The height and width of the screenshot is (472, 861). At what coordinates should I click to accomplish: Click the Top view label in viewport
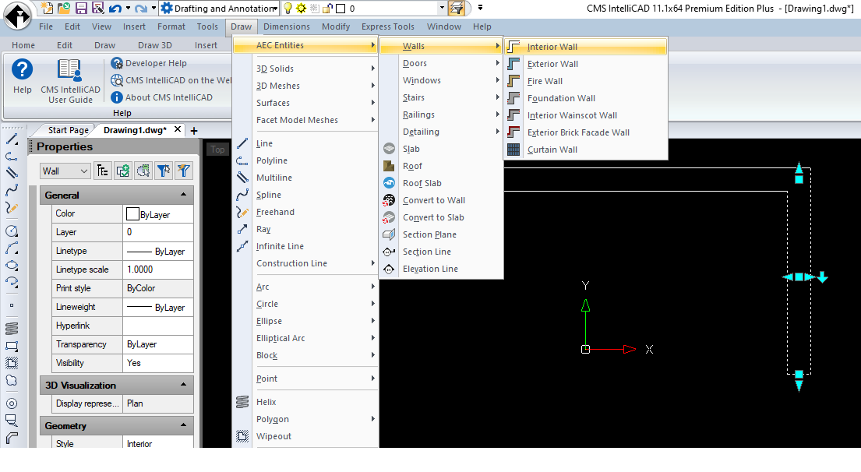point(217,150)
